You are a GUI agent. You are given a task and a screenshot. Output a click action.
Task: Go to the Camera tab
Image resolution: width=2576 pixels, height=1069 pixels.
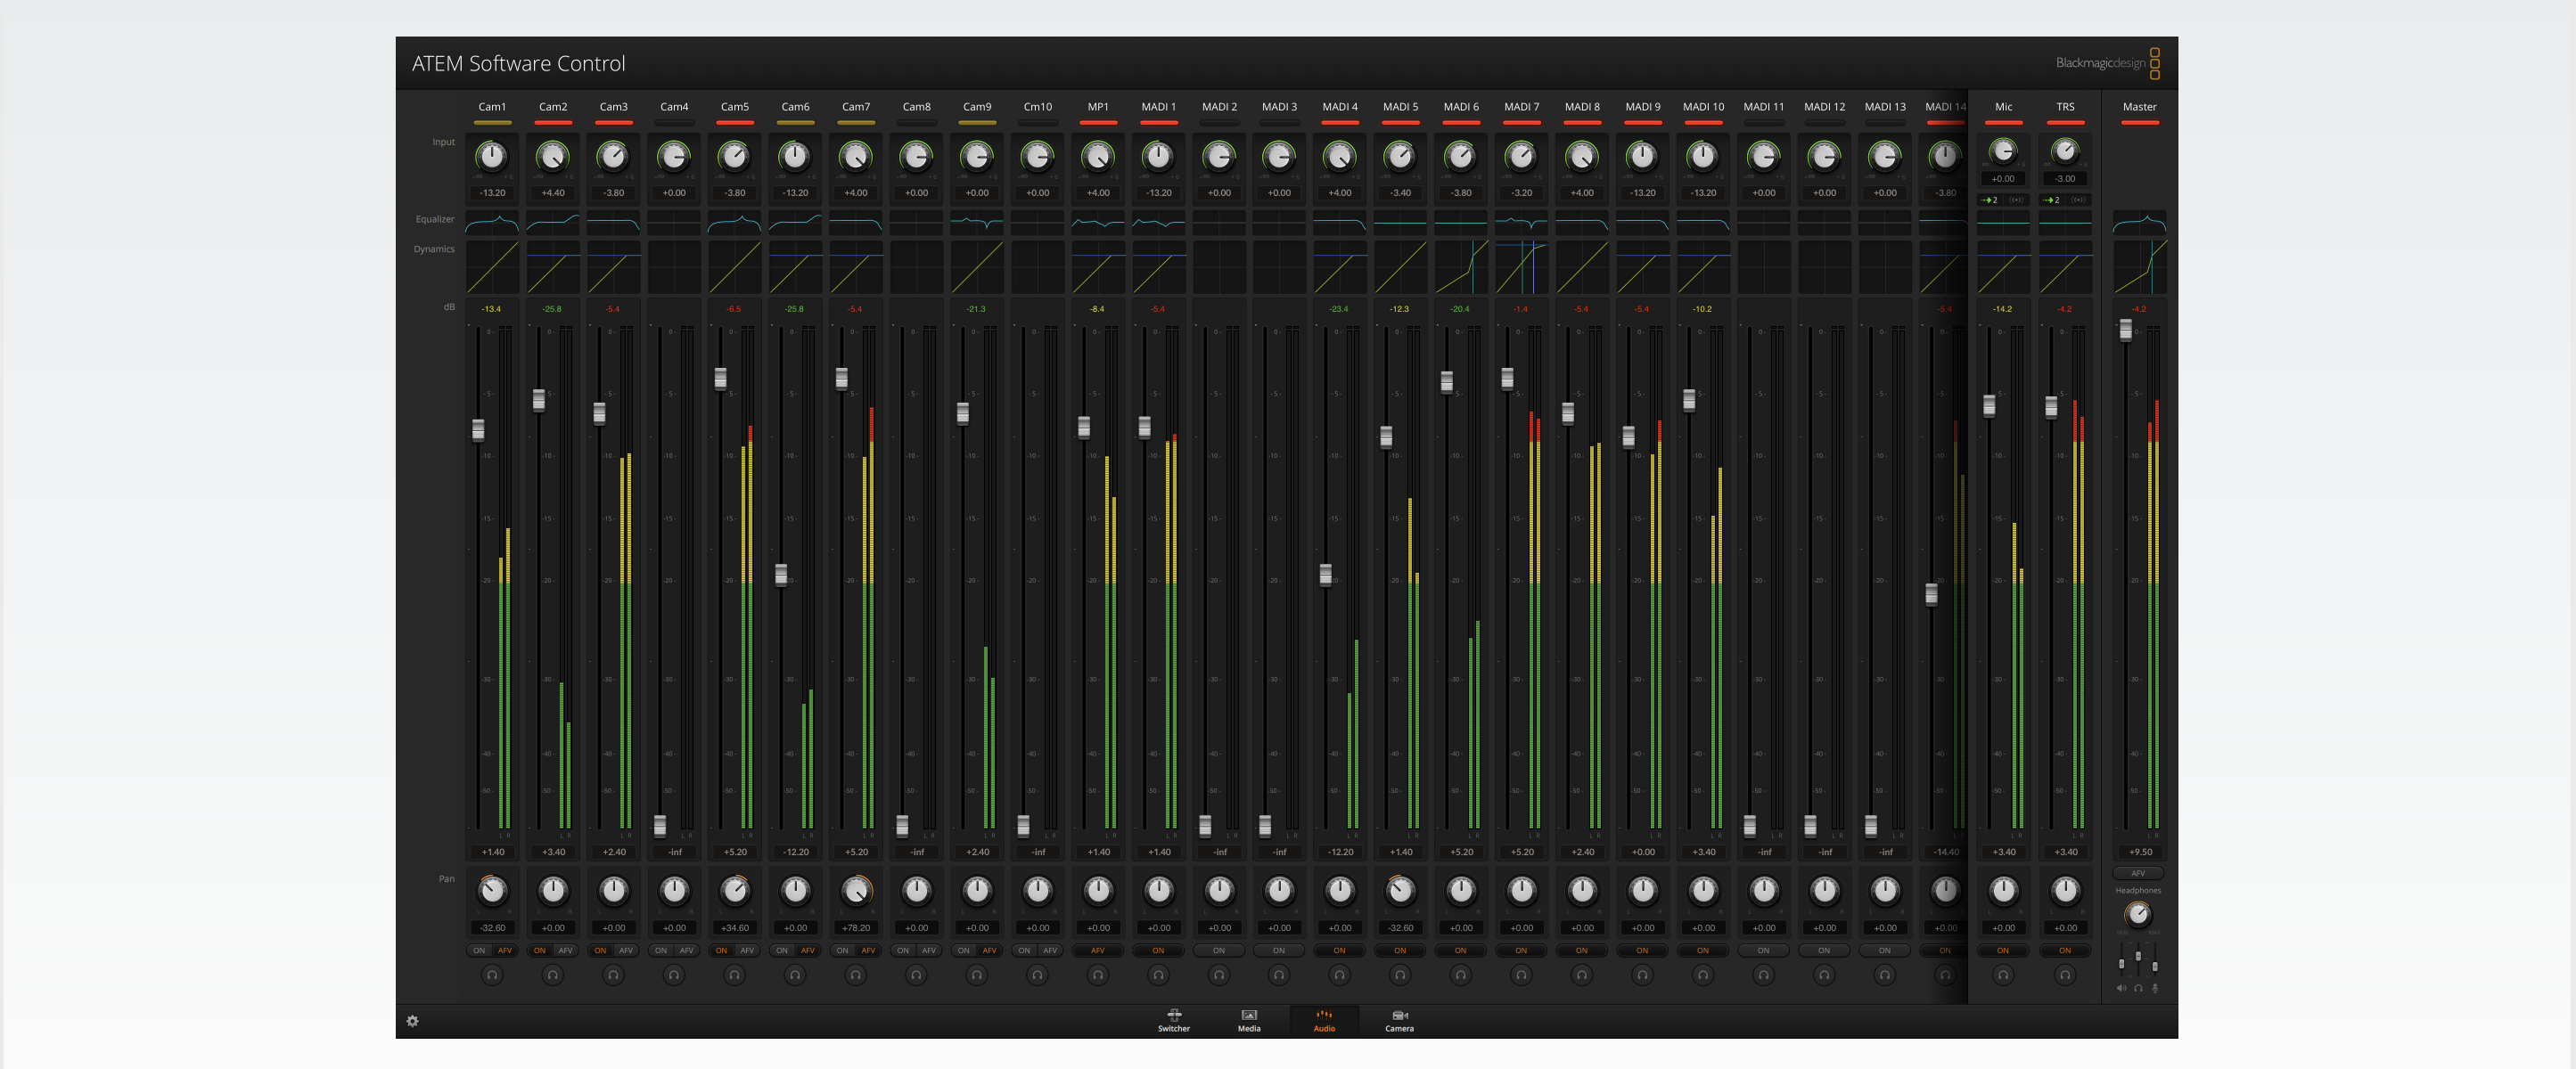point(1399,1020)
